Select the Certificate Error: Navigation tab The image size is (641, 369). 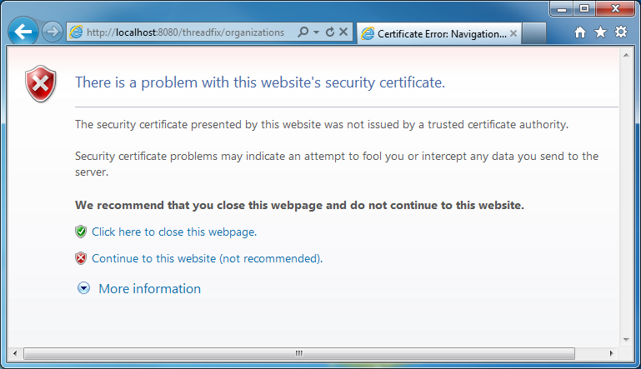[x=439, y=33]
